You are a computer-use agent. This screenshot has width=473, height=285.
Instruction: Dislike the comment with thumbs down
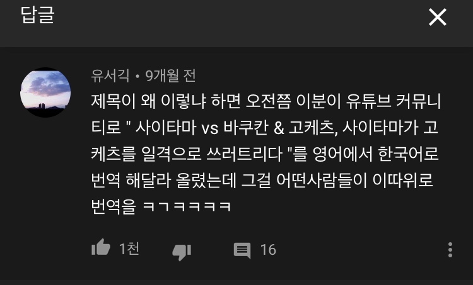click(x=182, y=252)
